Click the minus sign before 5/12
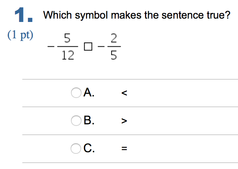The height and width of the screenshot is (169, 238). point(50,47)
